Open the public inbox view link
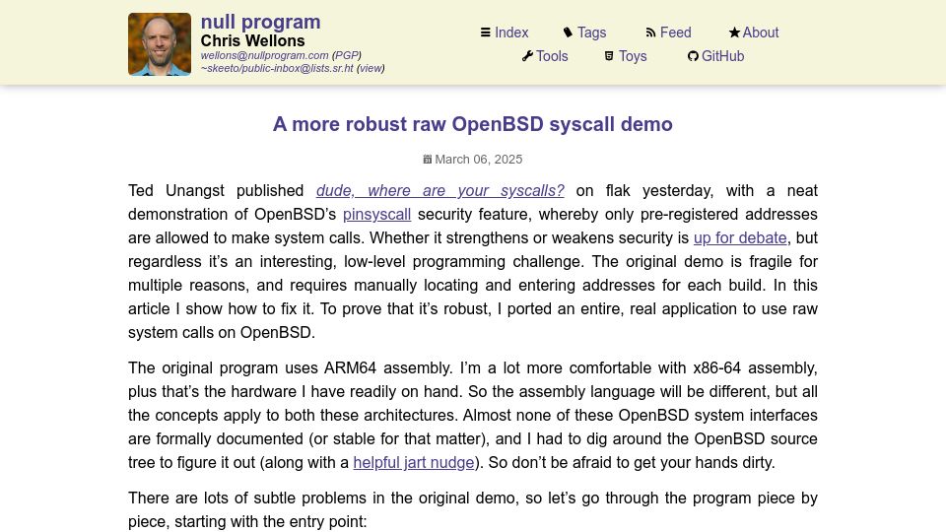Image resolution: width=946 pixels, height=532 pixels. coord(371,69)
